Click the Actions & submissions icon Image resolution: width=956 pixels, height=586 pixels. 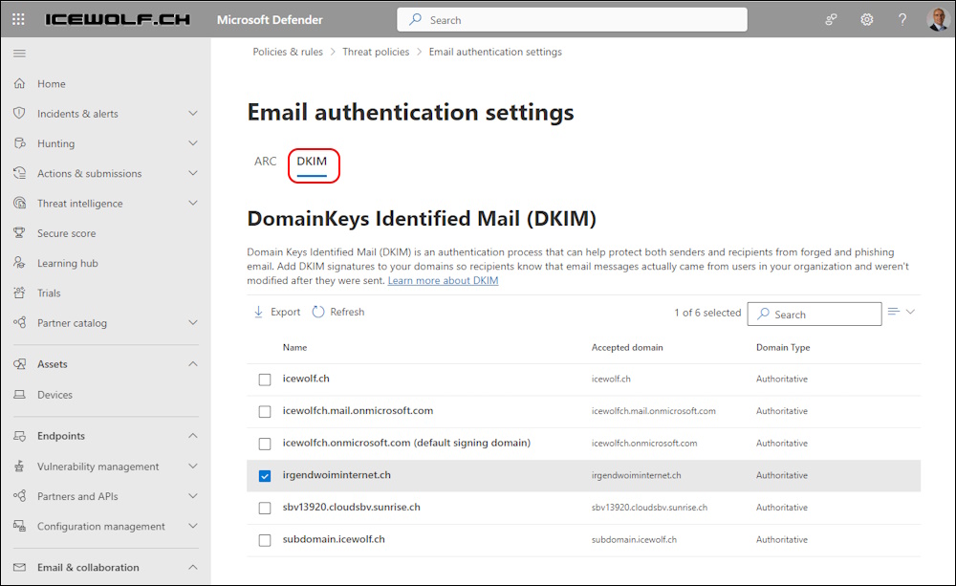[19, 173]
